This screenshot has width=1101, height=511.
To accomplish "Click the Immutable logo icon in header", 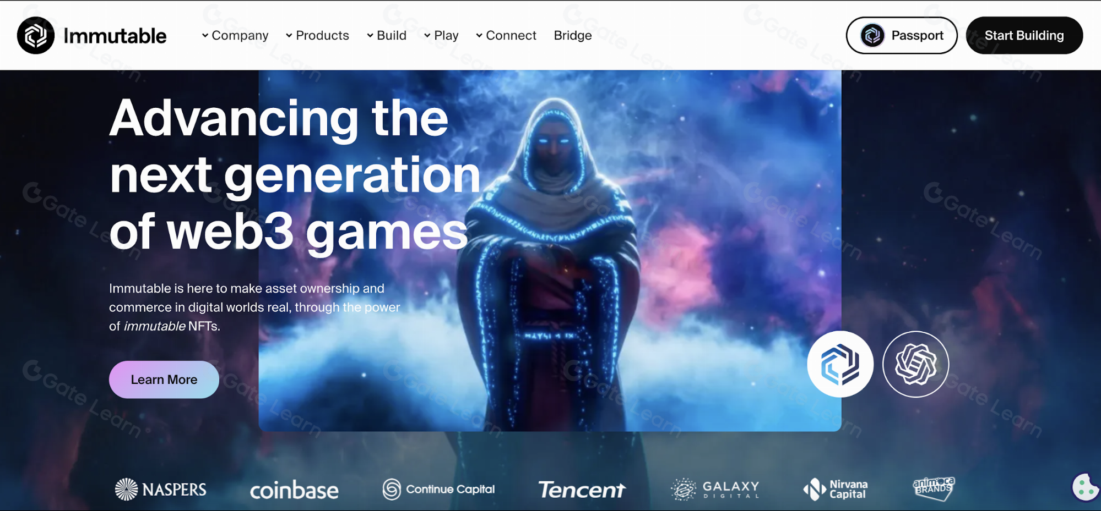I will tap(36, 36).
